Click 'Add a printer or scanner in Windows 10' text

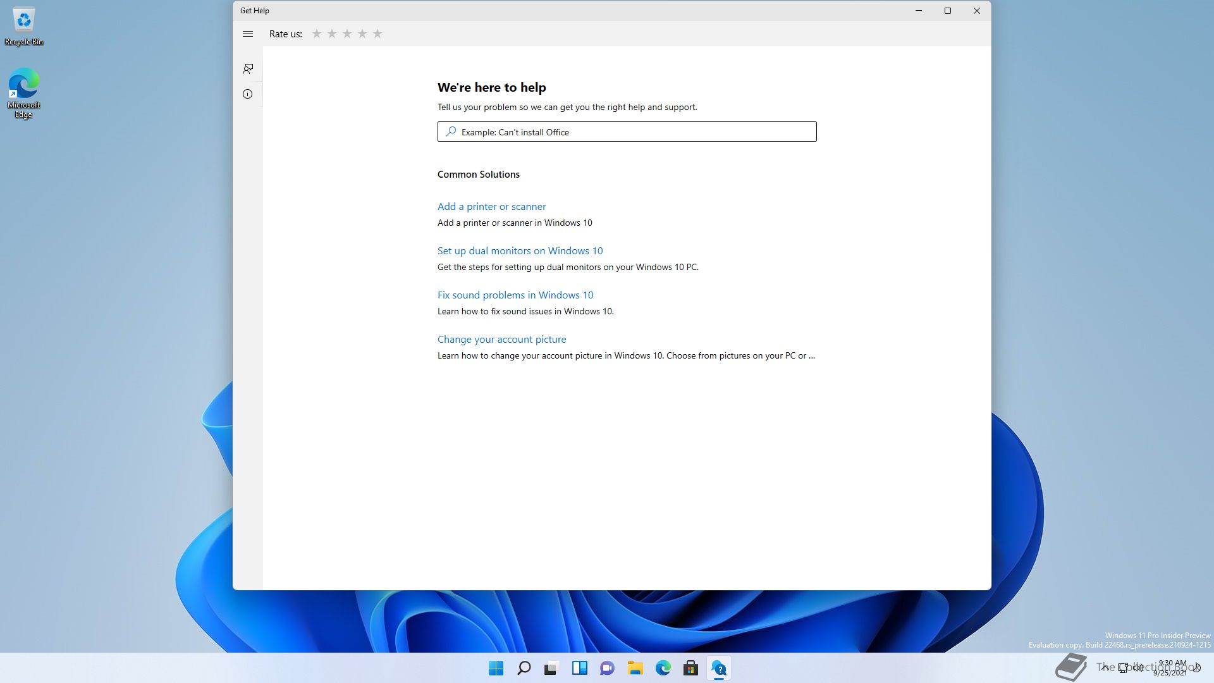tap(515, 223)
